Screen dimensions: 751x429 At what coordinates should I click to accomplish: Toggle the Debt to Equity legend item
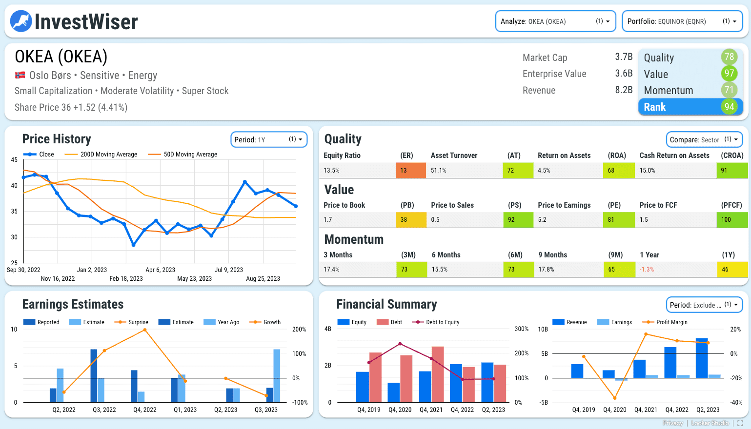[436, 322]
